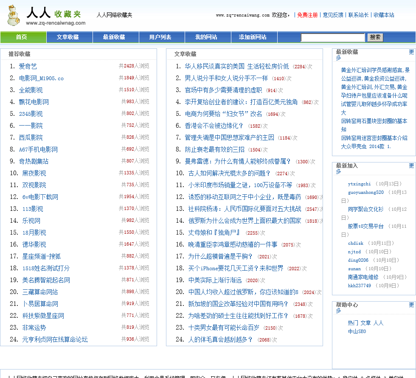Screen dimensions: 416x378
Task: Open 大众甲壳虫 2014款 link
Action: pyautogui.click(x=366, y=147)
